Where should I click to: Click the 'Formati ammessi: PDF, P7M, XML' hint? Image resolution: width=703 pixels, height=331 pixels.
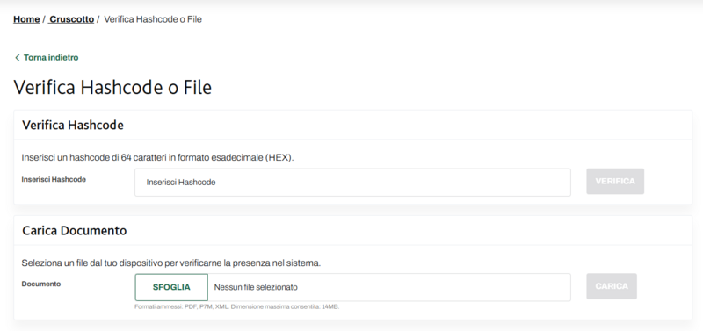[x=236, y=306]
